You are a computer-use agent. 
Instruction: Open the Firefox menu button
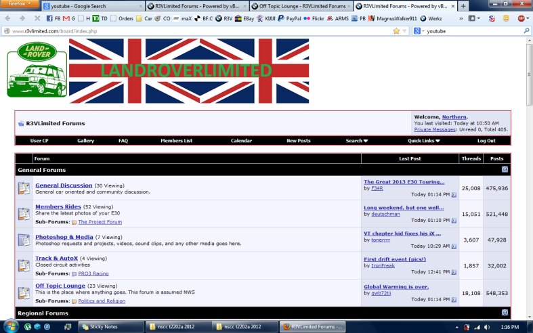[x=20, y=4]
